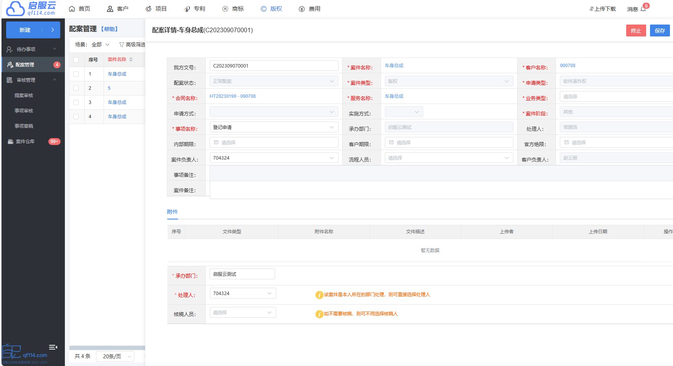
Task: Click the bottom 承办部门 input 启服云测试
Action: pos(242,274)
